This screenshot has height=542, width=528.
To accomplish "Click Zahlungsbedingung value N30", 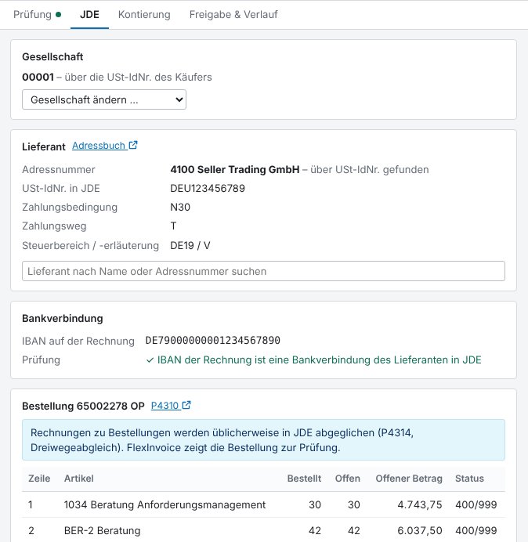I will pos(180,207).
